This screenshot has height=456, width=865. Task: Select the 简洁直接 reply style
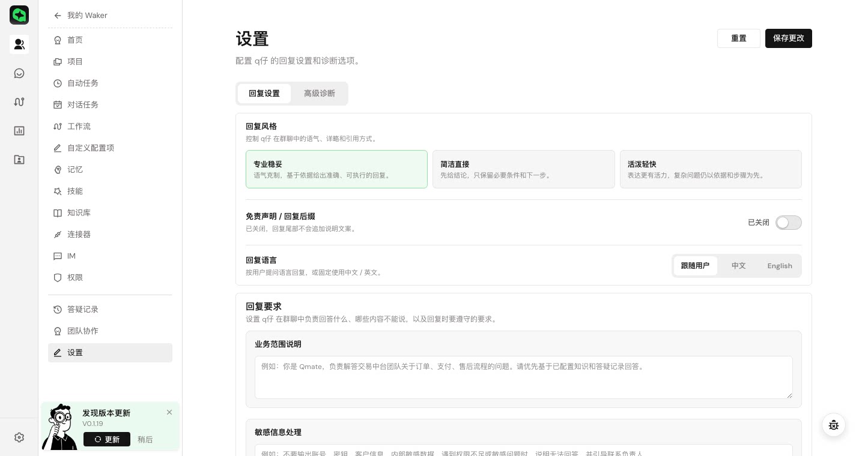524,169
